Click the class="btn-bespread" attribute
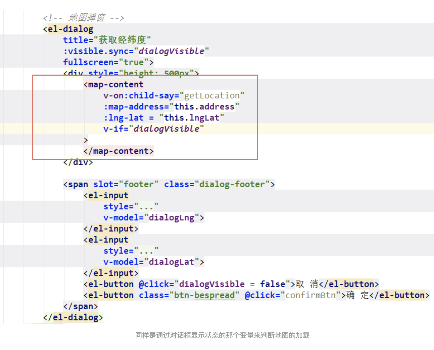The height and width of the screenshot is (350, 434). (x=189, y=295)
